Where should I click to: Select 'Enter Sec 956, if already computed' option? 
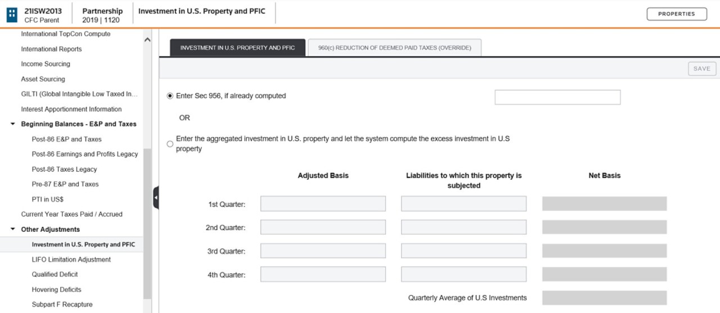(170, 96)
